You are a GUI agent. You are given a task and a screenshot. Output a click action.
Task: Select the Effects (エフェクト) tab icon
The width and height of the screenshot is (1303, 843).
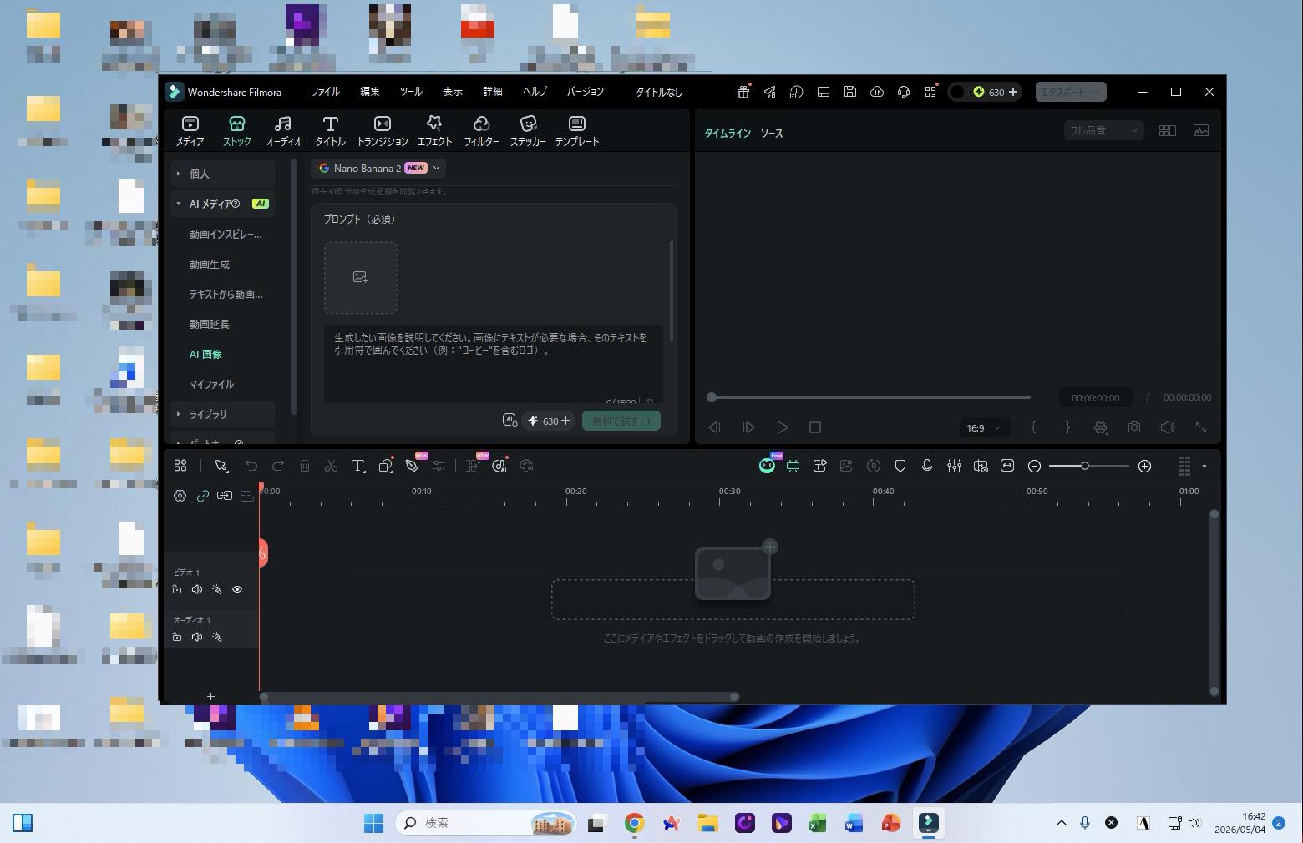434,131
